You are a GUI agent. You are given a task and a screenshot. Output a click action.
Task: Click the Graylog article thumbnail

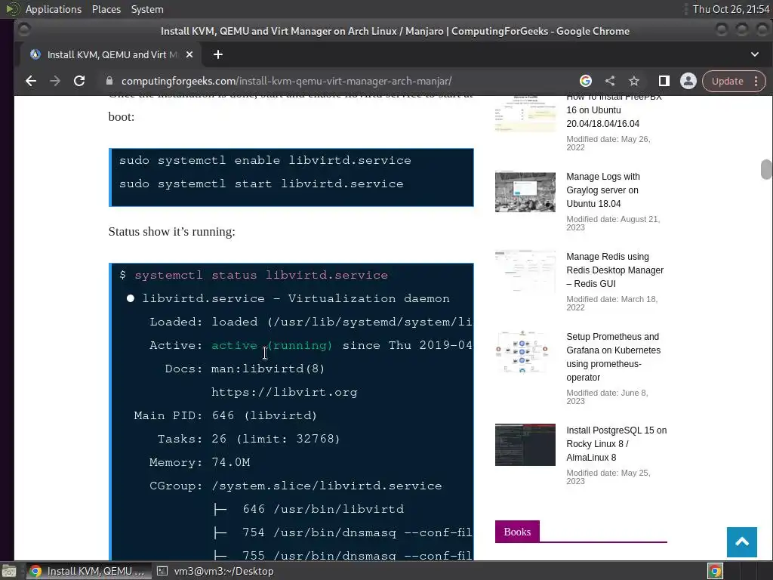[525, 191]
